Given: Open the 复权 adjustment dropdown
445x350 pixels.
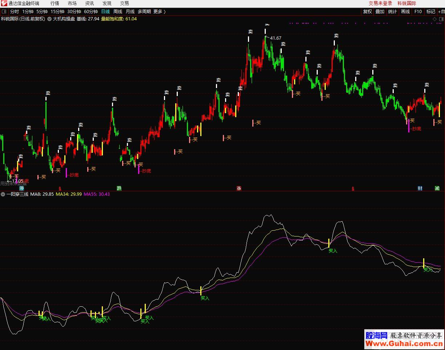Looking at the screenshot, I should tap(368, 12).
